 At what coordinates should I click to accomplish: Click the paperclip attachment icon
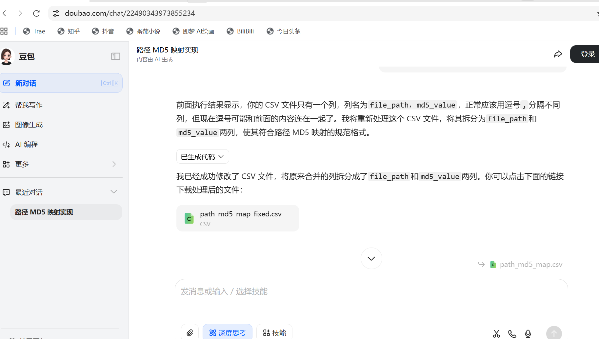(190, 333)
